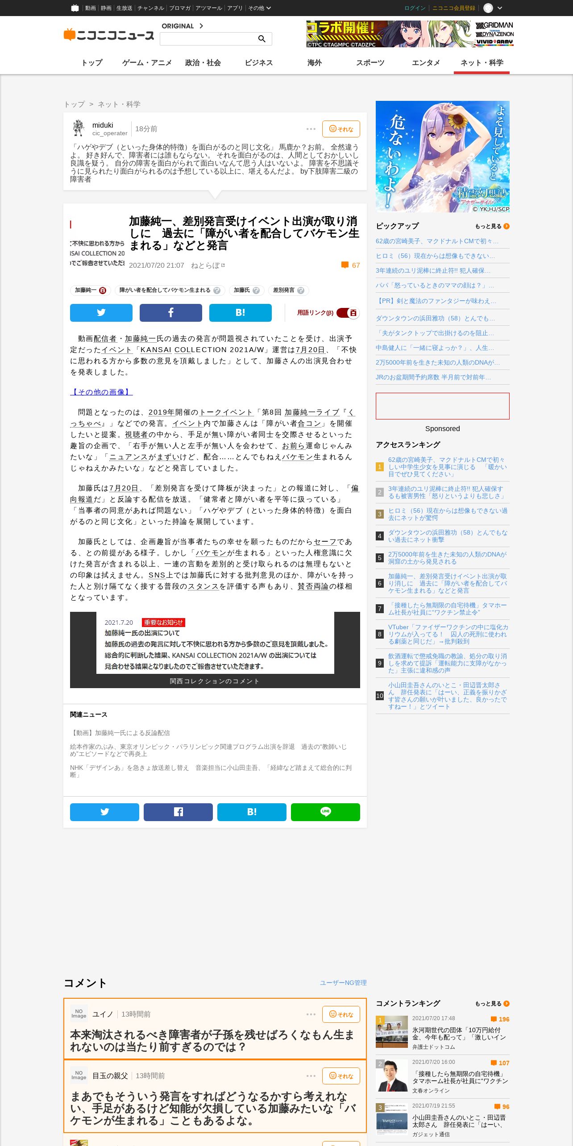
Task: Open 【その他の画像】 link
Action: coord(101,392)
